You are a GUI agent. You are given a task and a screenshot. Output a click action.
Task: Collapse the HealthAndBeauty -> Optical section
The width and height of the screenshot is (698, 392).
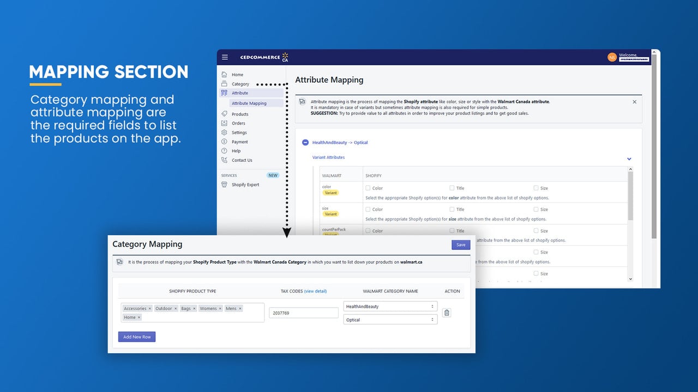point(305,143)
